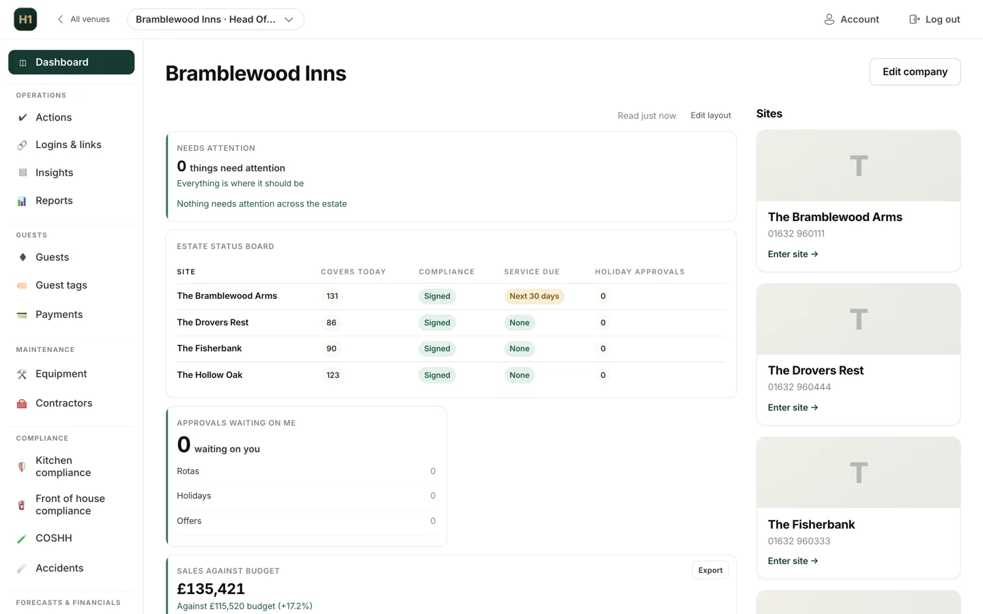Click the H1 app logo
Image resolution: width=983 pixels, height=614 pixels.
click(25, 19)
